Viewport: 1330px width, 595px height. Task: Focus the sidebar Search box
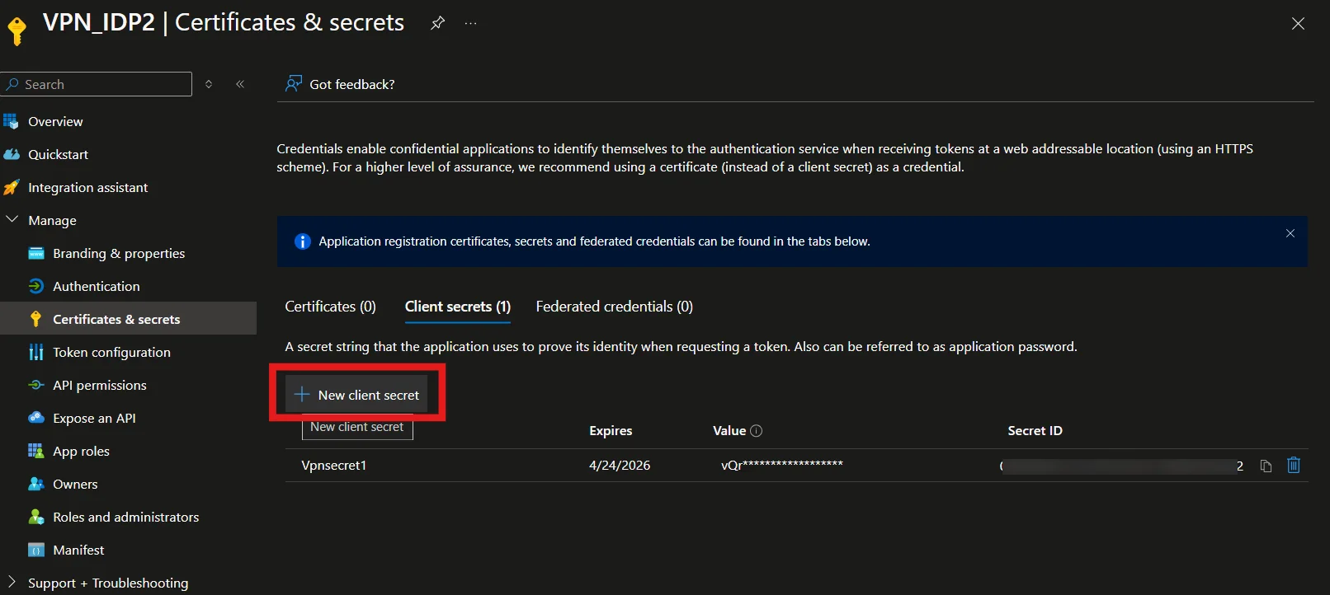[97, 84]
